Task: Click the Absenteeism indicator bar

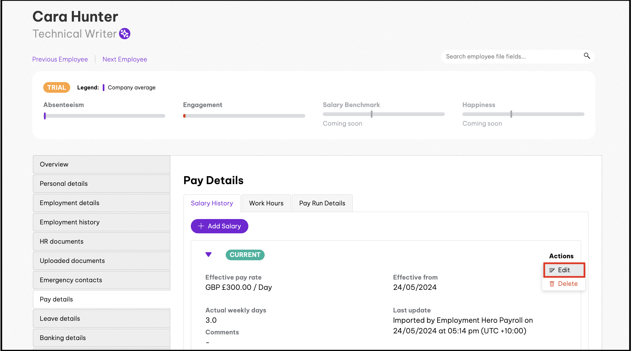Action: (x=104, y=116)
